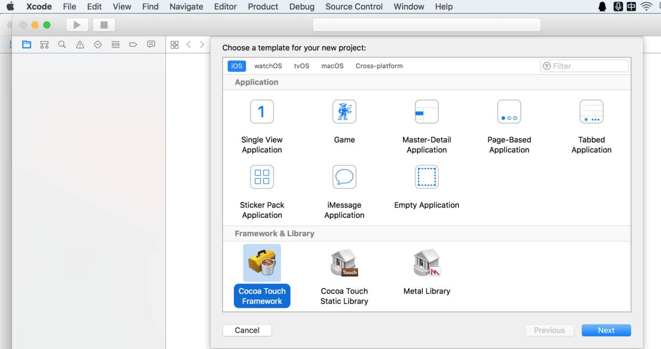Click the 'Tabbed Application' label
The height and width of the screenshot is (349, 661).
point(592,145)
